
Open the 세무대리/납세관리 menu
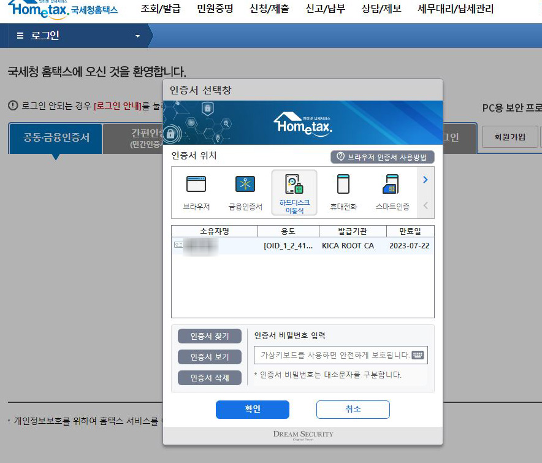coord(456,9)
